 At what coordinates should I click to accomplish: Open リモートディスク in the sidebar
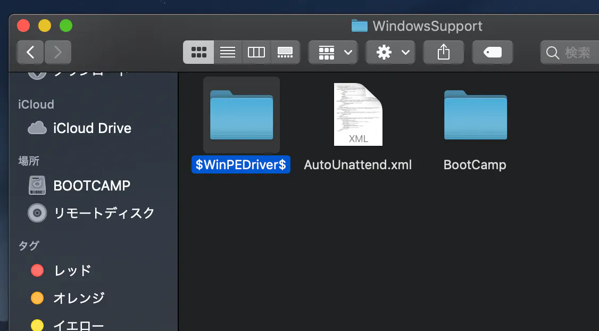pyautogui.click(x=91, y=213)
